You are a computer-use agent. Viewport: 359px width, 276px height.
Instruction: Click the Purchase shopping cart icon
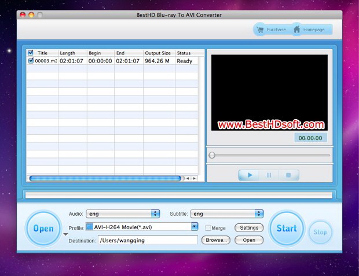[260, 30]
